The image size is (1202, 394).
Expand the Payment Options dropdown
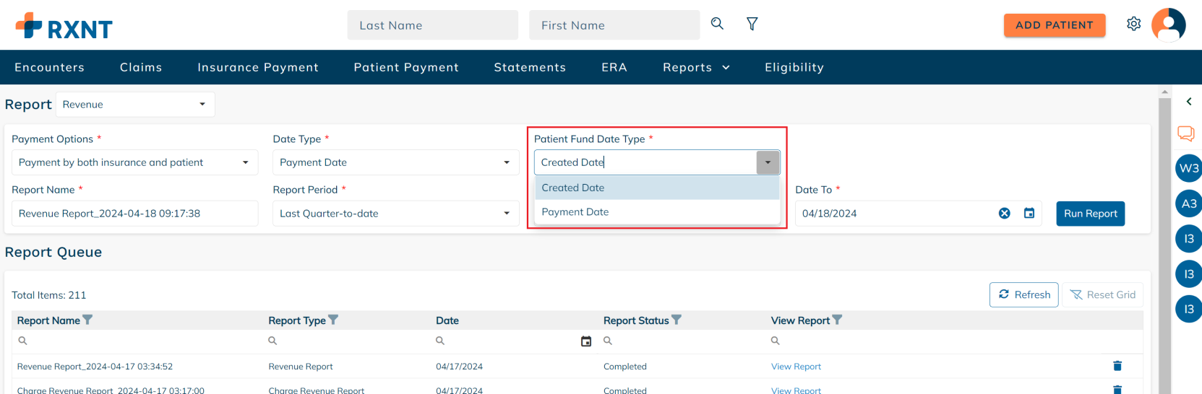134,162
